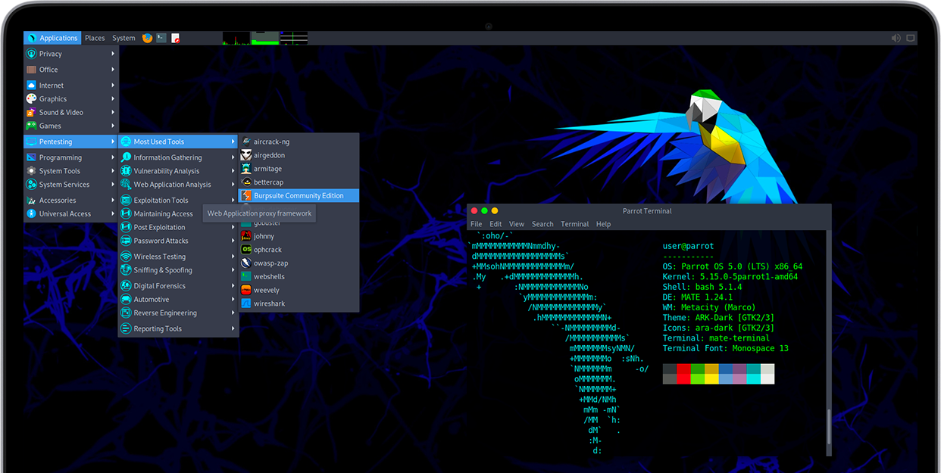The height and width of the screenshot is (473, 941).
Task: Open View menu in Parrot Terminal
Action: tap(517, 224)
